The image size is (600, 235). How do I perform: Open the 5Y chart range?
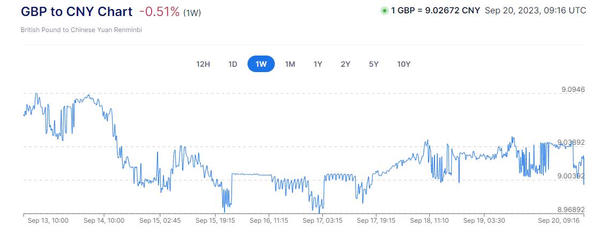[x=374, y=64]
